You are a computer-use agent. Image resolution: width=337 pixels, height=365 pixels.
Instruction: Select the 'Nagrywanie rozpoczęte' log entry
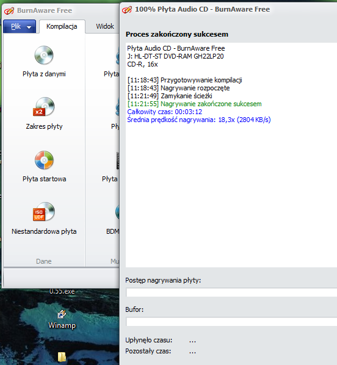click(x=179, y=88)
